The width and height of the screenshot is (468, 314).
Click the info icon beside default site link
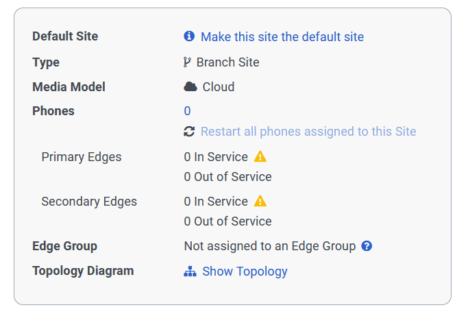[190, 36]
